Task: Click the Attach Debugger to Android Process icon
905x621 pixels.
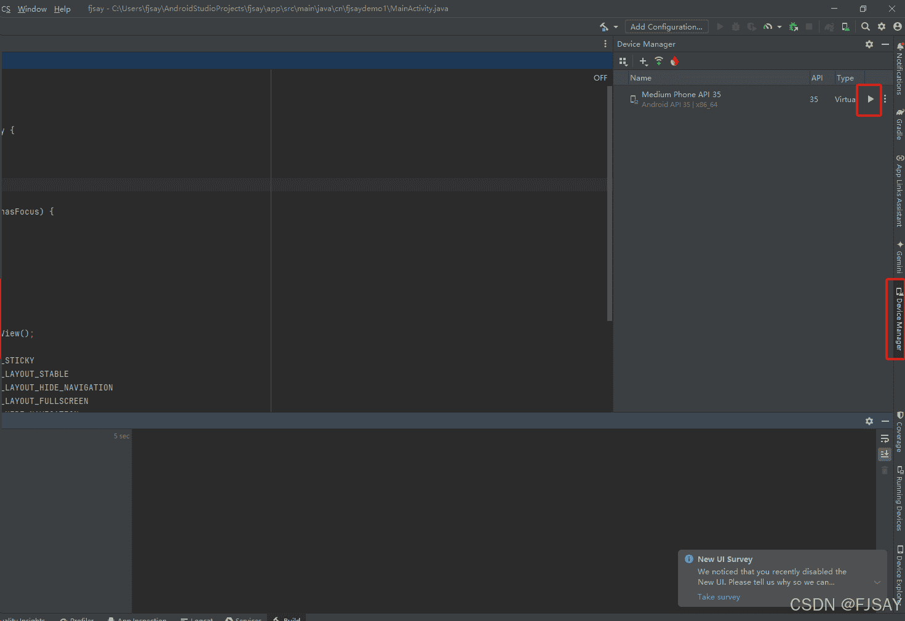Action: coord(794,26)
